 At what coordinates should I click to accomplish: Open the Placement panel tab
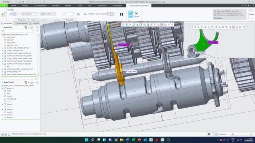22,20
